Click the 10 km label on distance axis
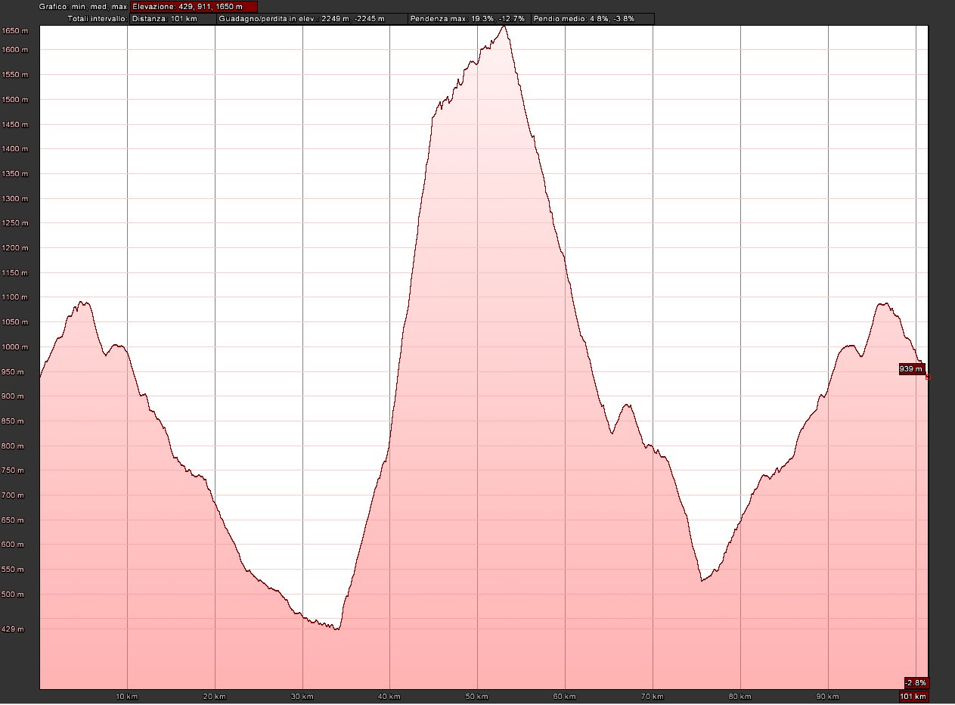The height and width of the screenshot is (705, 955). click(x=127, y=696)
